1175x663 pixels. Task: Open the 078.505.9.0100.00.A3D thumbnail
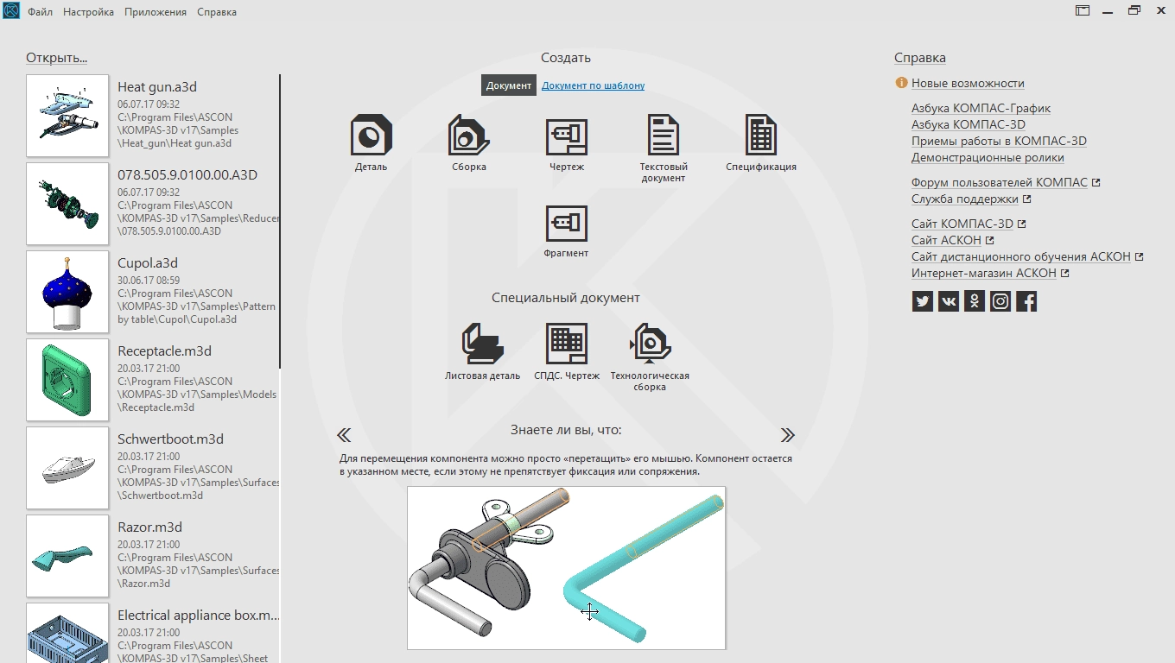click(x=67, y=204)
